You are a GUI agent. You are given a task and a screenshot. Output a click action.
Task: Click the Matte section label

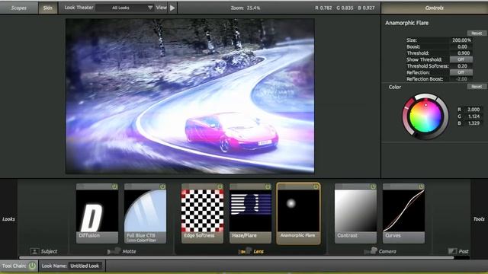[x=129, y=251]
